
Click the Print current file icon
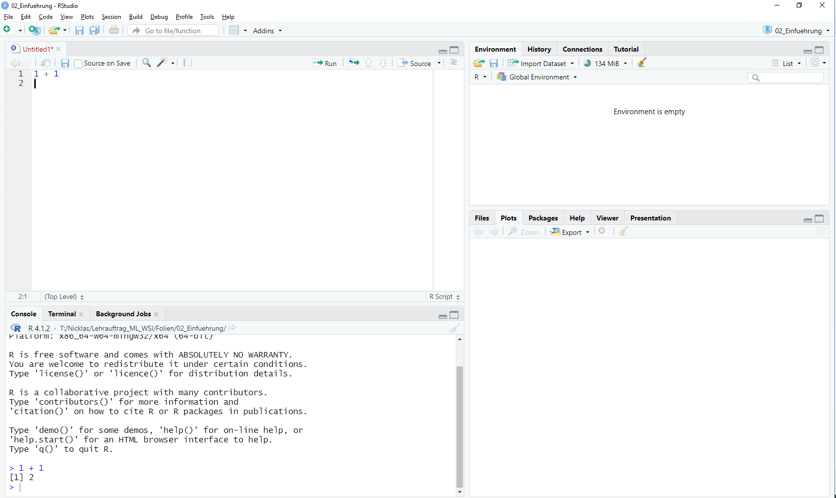[114, 30]
